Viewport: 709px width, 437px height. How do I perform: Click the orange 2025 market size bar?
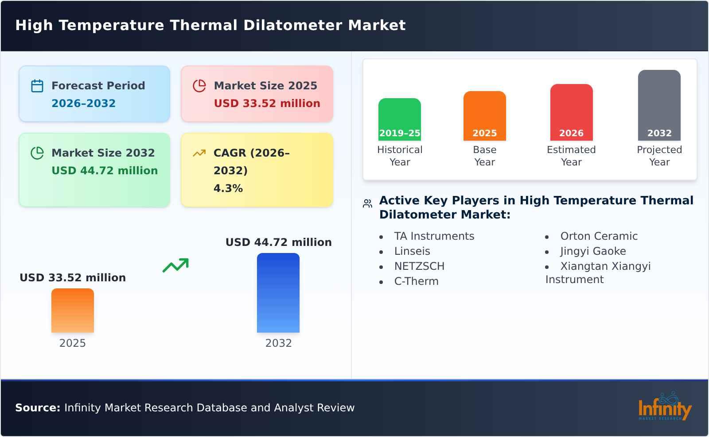click(x=73, y=311)
